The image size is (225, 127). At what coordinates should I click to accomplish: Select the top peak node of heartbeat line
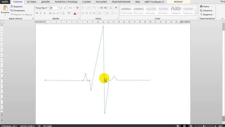coord(103,26)
